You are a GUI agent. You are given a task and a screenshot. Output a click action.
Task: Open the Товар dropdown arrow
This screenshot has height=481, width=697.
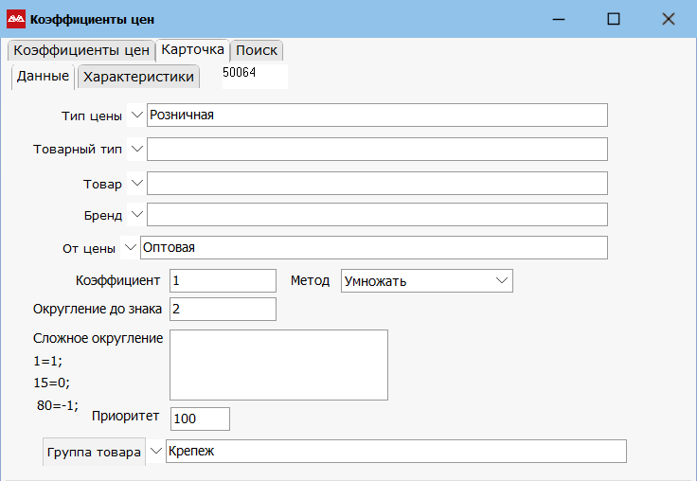coord(135,183)
